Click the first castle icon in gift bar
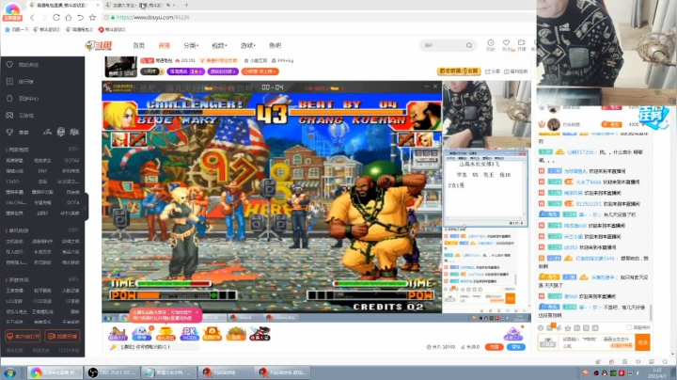 tap(118, 333)
